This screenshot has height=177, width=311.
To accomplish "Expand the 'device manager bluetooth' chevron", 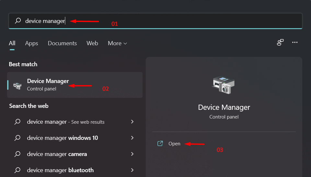I will point(132,170).
